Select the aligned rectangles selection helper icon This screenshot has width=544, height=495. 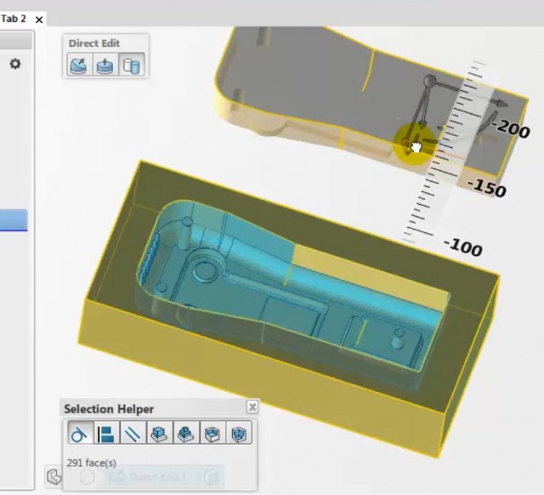[106, 432]
